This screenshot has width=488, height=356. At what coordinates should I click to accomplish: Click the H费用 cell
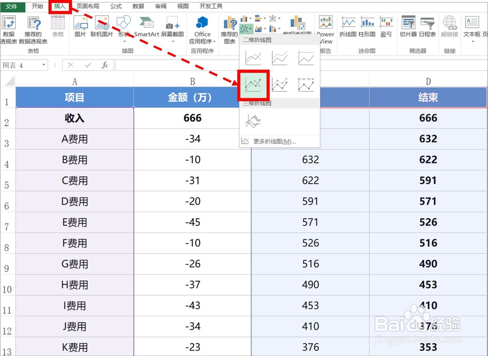click(x=75, y=285)
